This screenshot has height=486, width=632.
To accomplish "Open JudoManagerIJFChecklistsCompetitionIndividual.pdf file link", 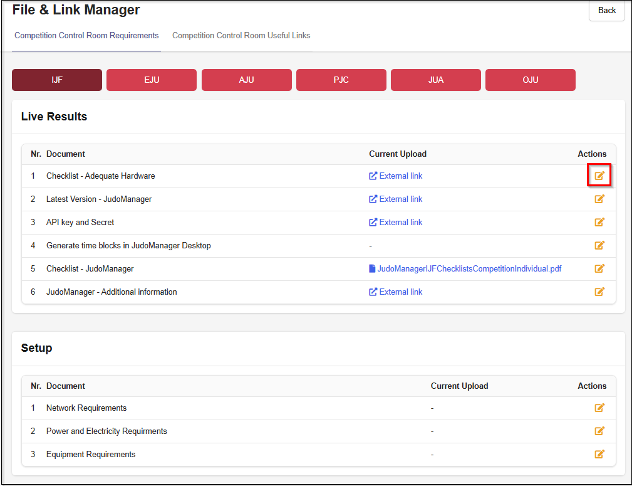I will 469,269.
